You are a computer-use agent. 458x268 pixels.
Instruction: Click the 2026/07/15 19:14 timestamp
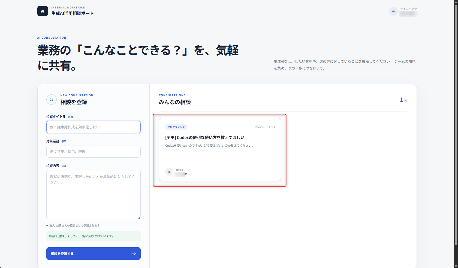265,127
